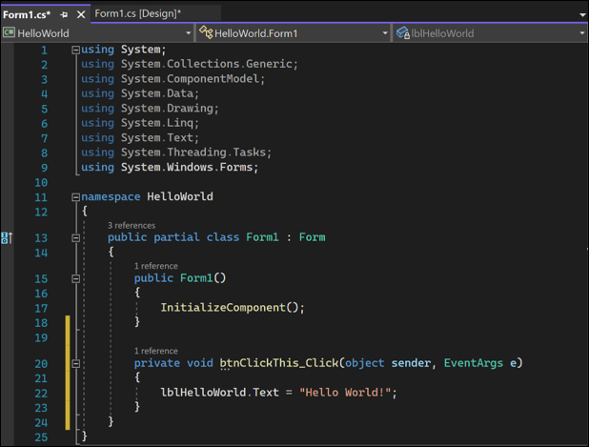Click line number 25

[x=41, y=437]
